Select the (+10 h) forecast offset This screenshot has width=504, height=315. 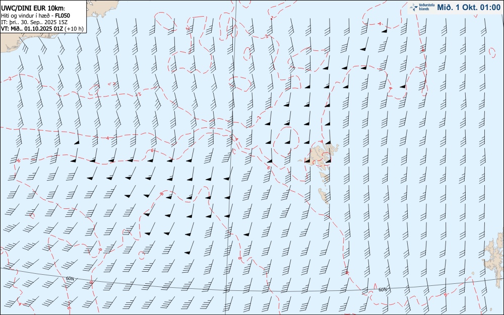(74, 29)
